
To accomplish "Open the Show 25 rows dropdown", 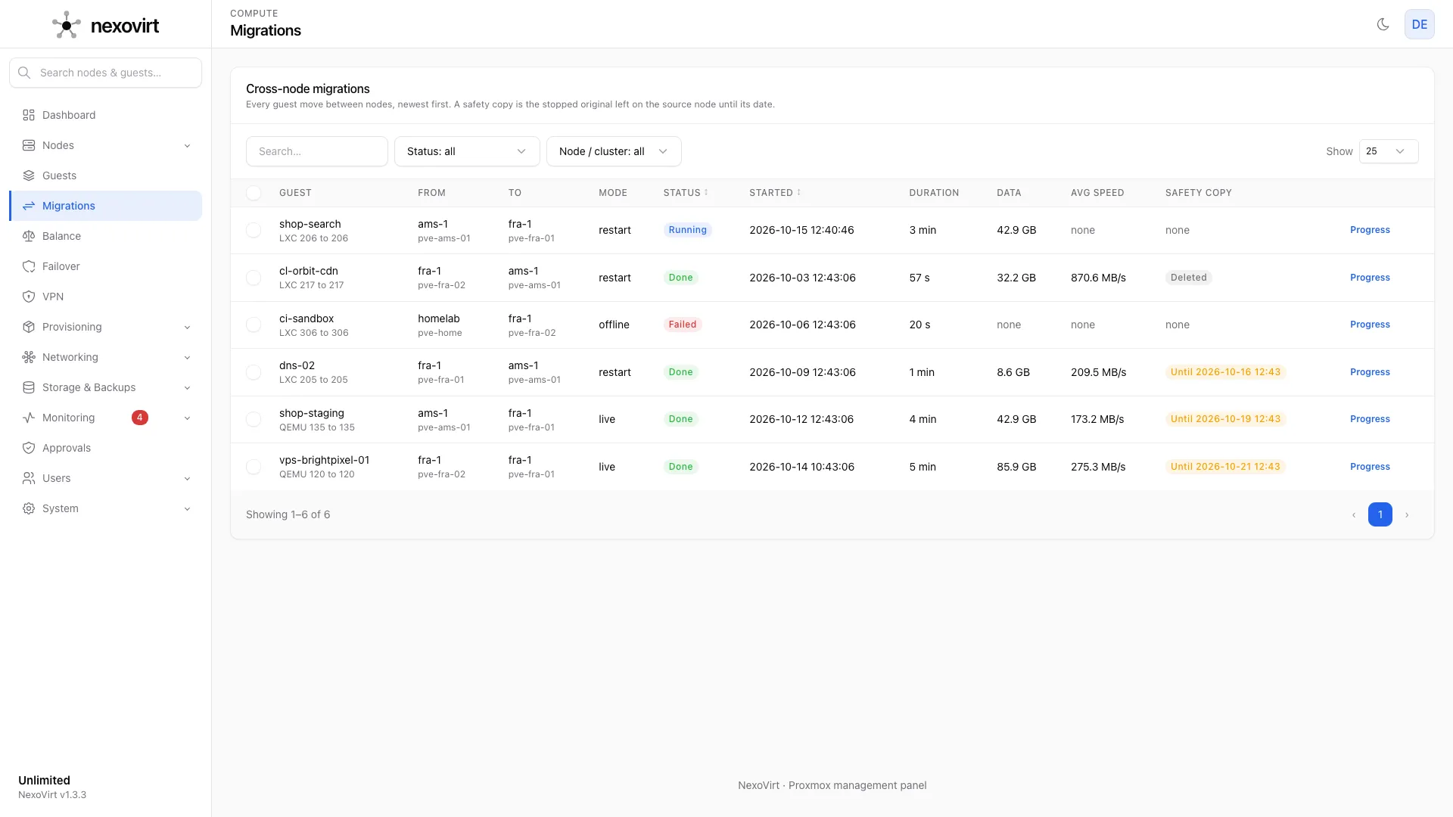I will (1389, 151).
